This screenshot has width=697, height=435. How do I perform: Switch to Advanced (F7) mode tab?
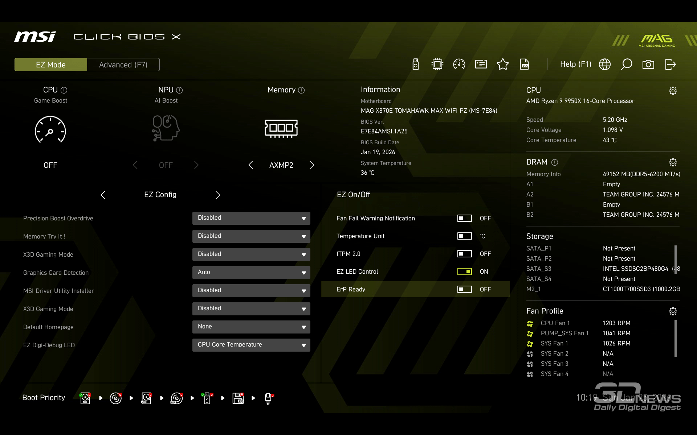123,65
